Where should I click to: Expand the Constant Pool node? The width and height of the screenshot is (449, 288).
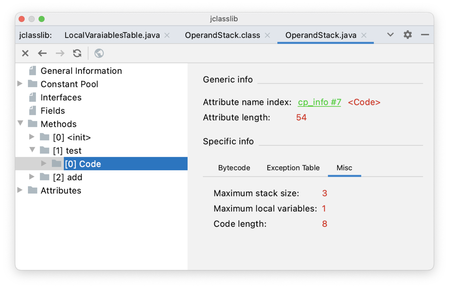coord(20,84)
